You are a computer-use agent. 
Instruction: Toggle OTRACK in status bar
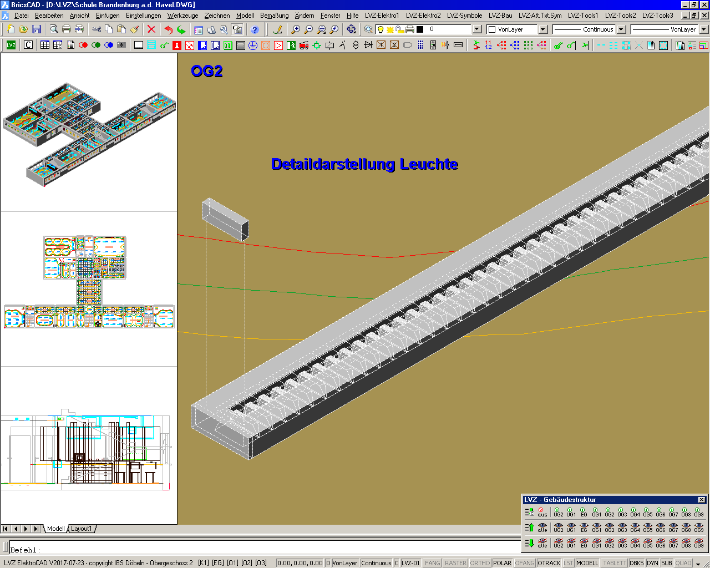point(549,563)
